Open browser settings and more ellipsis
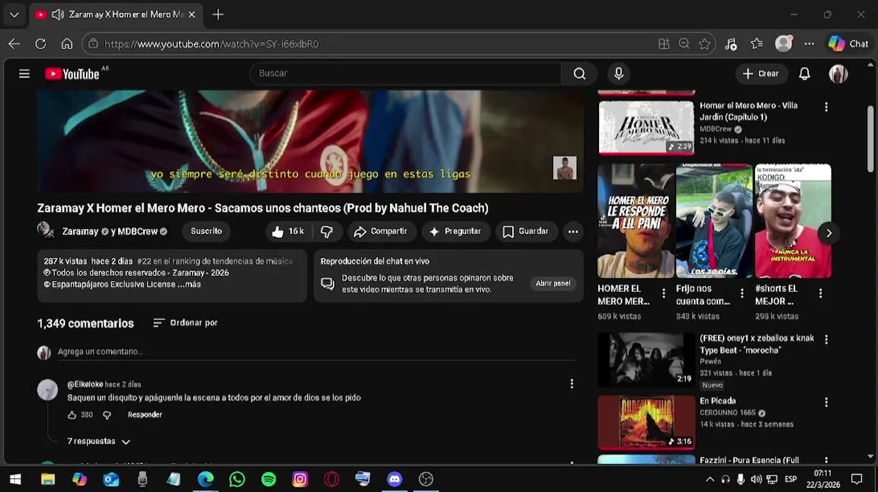 click(809, 44)
